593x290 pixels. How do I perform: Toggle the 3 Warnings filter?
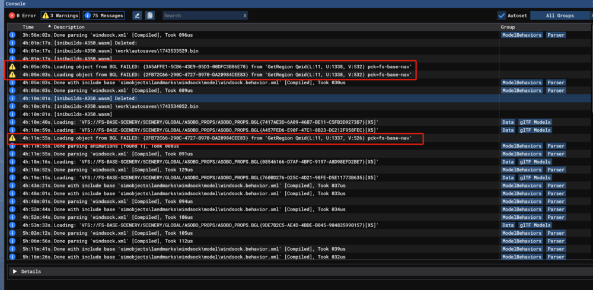pos(60,15)
